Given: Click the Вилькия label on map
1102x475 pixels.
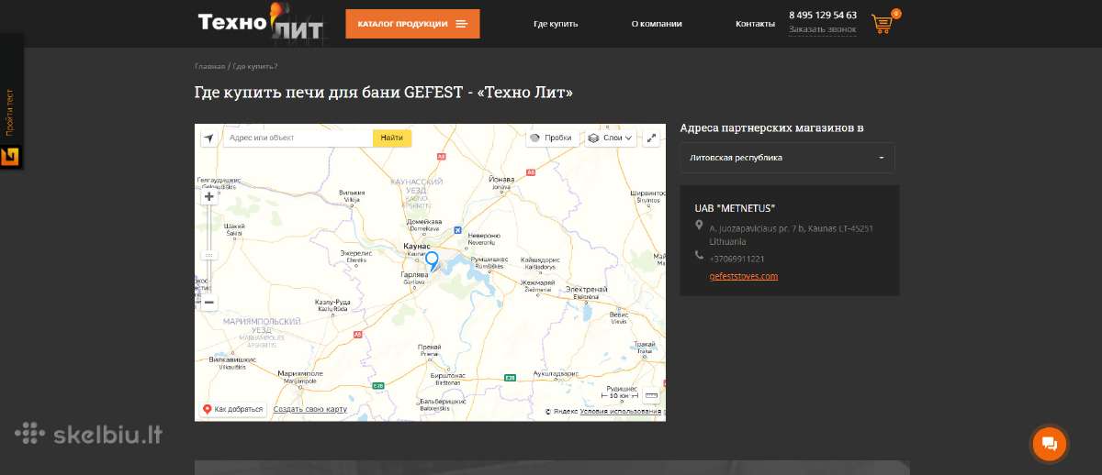Looking at the screenshot, I should point(353,193).
